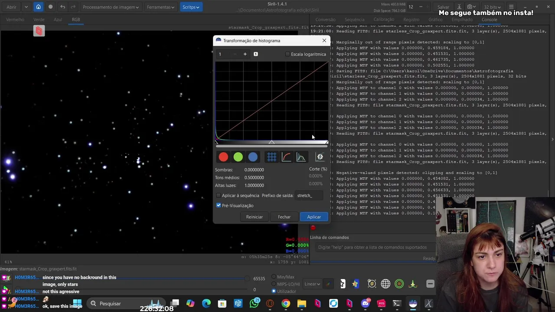Click the Reiniciar button
555x312 pixels.
coord(255,217)
